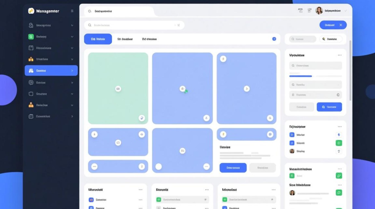Click the blue search button in right panel
The height and width of the screenshot is (209, 375).
coord(329,107)
